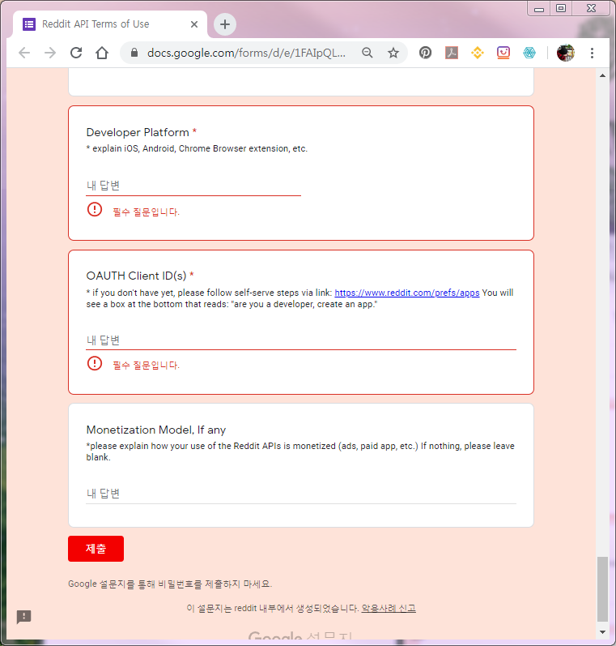Select the Reddit API Terms of Use tab
This screenshot has height=646, width=616.
(110, 24)
